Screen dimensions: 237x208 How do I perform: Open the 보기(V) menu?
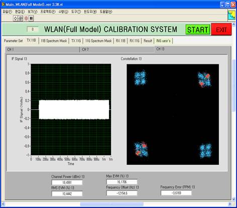(x=32, y=12)
